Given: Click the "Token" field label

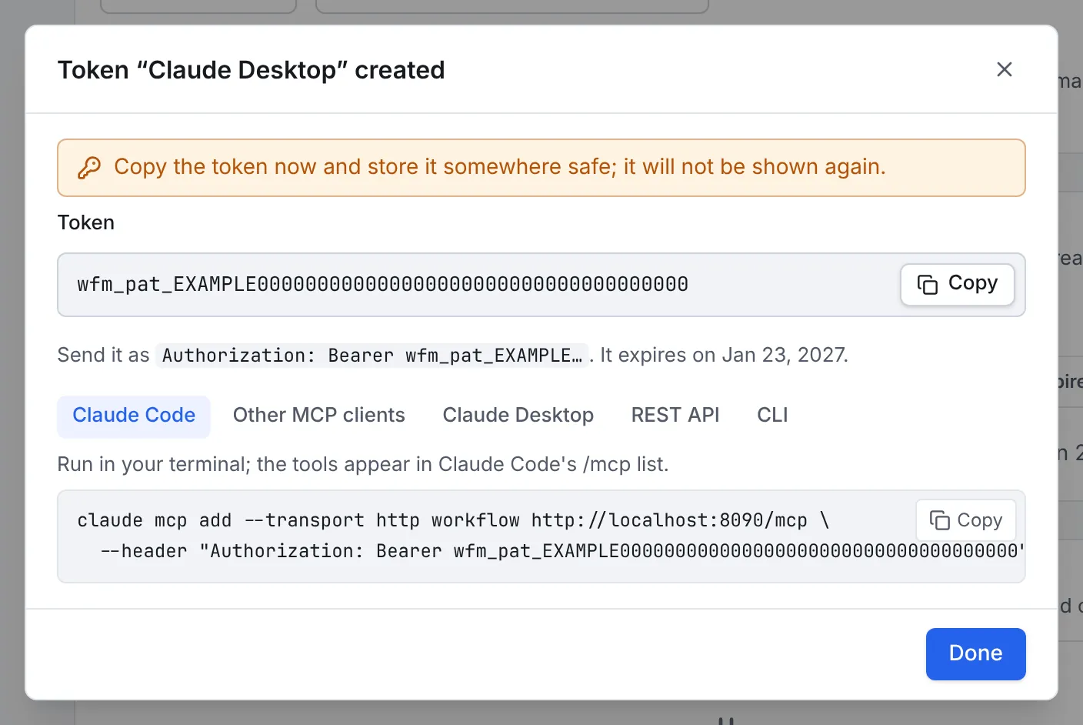Looking at the screenshot, I should pos(86,223).
